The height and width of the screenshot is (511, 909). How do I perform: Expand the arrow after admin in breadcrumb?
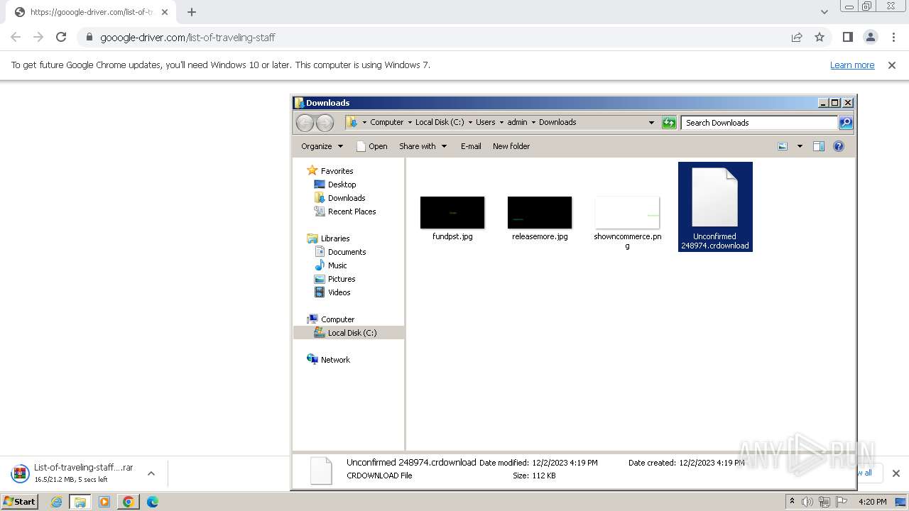pos(533,122)
